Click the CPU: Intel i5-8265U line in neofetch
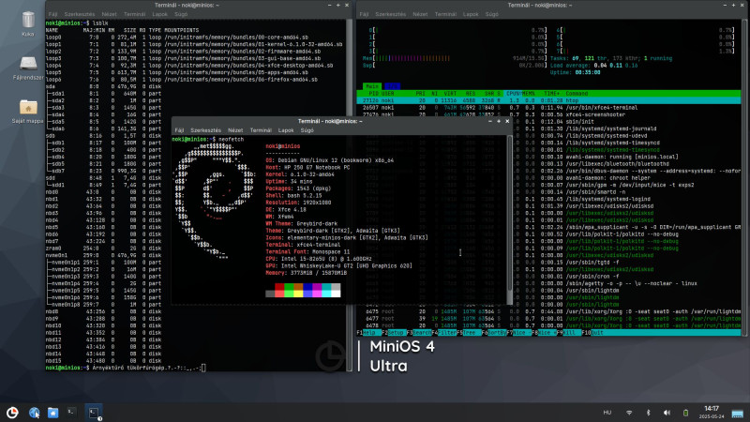This screenshot has width=750, height=422. 319,259
